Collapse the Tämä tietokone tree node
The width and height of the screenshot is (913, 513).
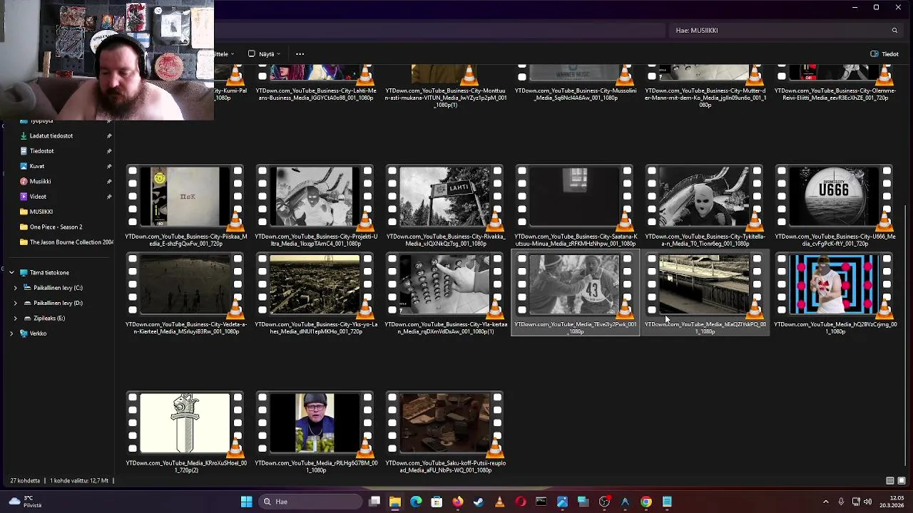point(11,272)
